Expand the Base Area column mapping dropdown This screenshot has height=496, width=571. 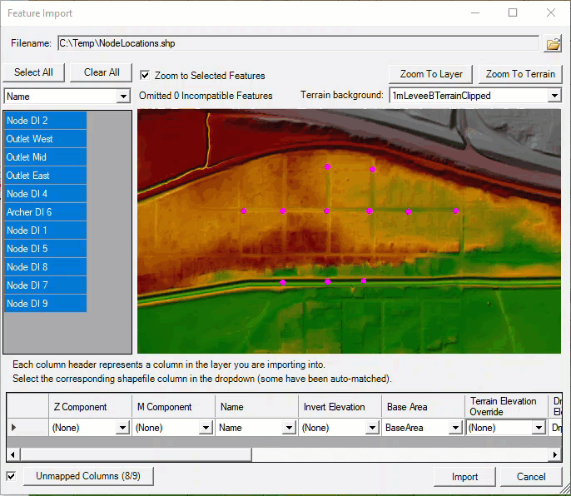[x=455, y=428]
